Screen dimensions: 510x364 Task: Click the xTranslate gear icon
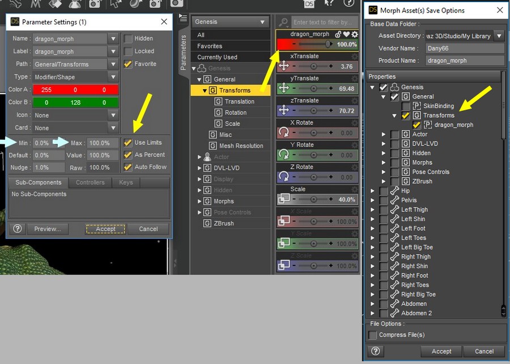click(355, 56)
